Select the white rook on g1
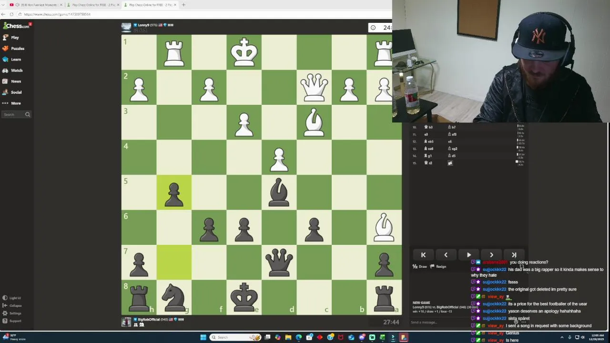The image size is (610, 343). (174, 52)
